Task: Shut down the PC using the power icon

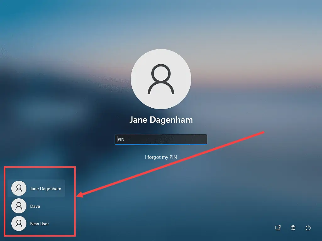Action: tap(308, 228)
